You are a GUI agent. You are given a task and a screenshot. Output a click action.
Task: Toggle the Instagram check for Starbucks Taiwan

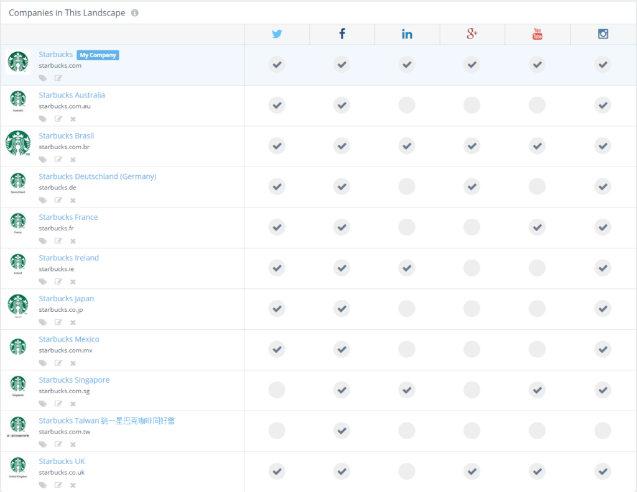coord(603,430)
